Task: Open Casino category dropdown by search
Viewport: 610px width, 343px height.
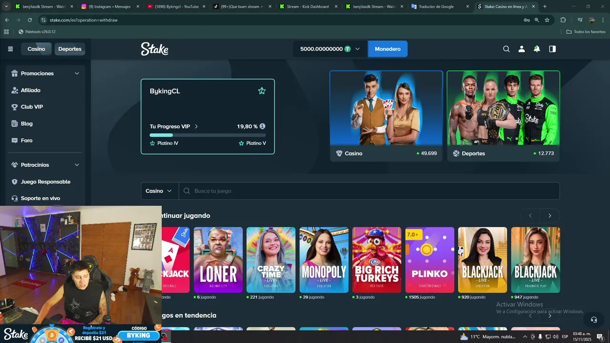Action: tap(160, 191)
